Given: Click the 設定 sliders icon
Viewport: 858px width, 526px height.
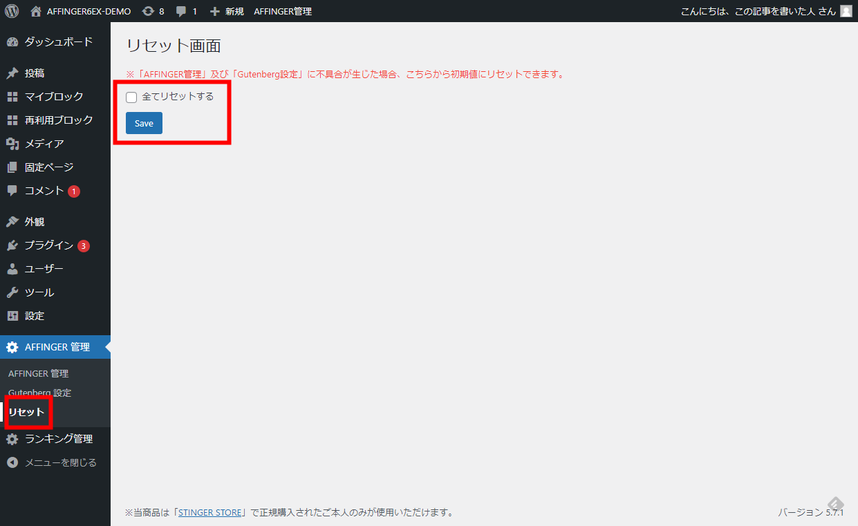Looking at the screenshot, I should pyautogui.click(x=12, y=316).
